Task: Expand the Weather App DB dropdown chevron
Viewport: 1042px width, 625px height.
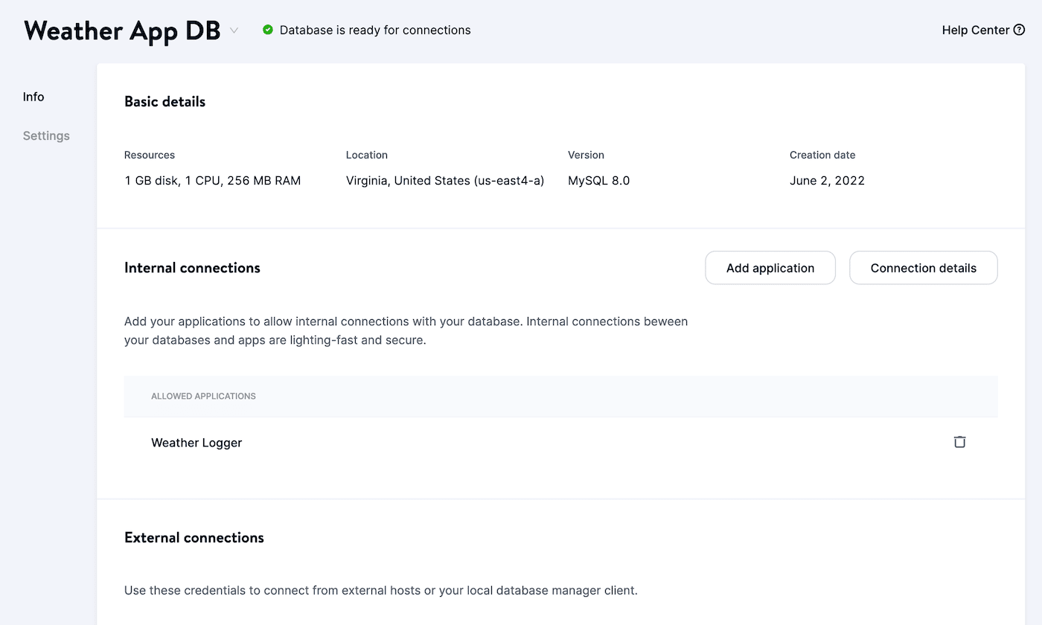Action: point(234,31)
